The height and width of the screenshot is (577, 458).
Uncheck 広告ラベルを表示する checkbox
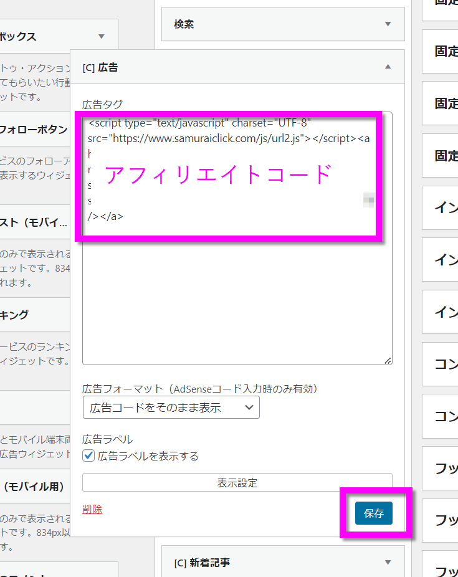(x=88, y=456)
